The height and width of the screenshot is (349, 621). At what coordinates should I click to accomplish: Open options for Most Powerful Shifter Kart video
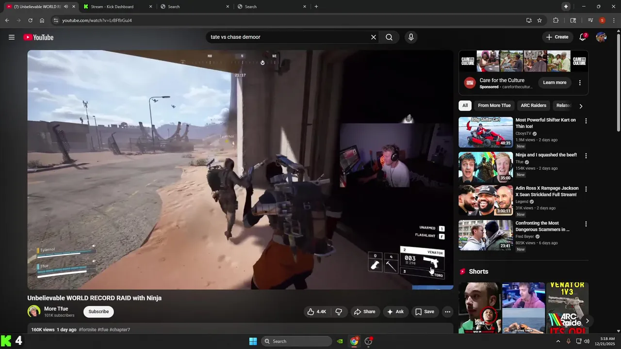tap(586, 121)
